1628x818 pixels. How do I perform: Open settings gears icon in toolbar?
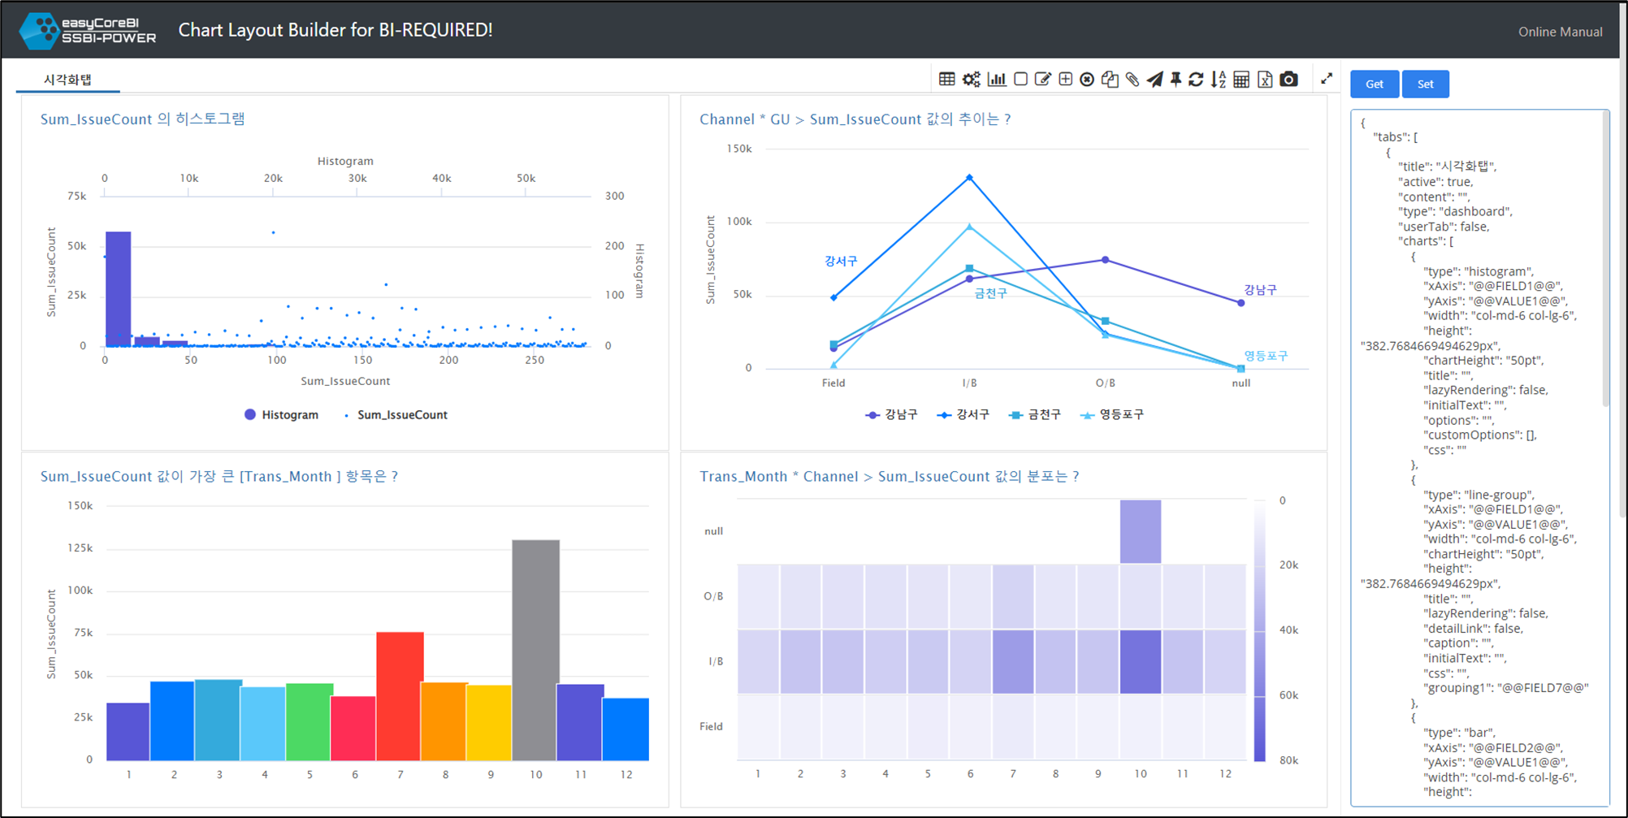tap(972, 80)
